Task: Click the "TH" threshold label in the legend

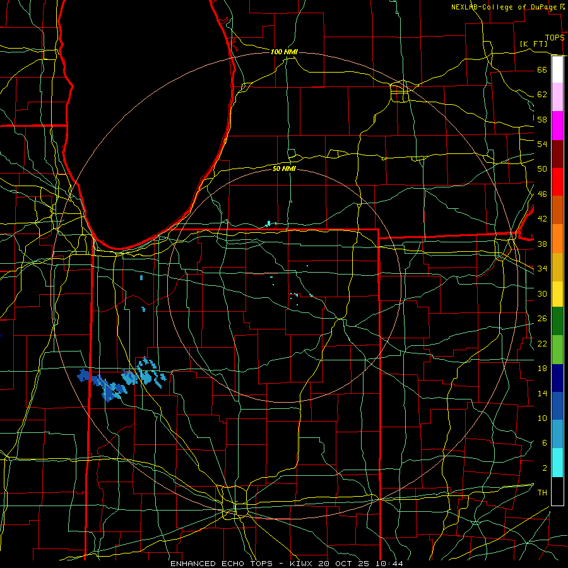Action: coord(542,493)
